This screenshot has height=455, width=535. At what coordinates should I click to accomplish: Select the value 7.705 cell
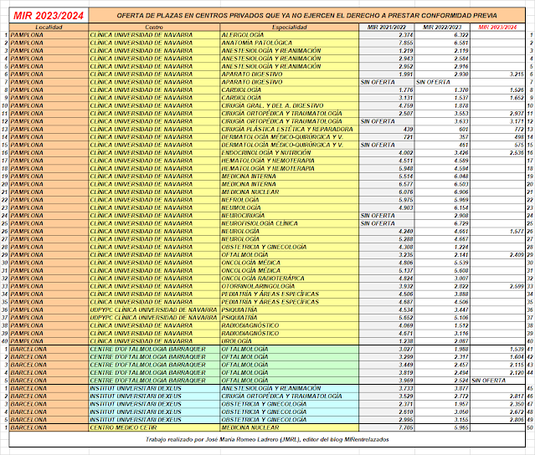pyautogui.click(x=387, y=427)
